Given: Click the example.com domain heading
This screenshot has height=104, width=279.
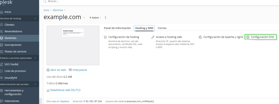Looking at the screenshot, I should [62, 17].
